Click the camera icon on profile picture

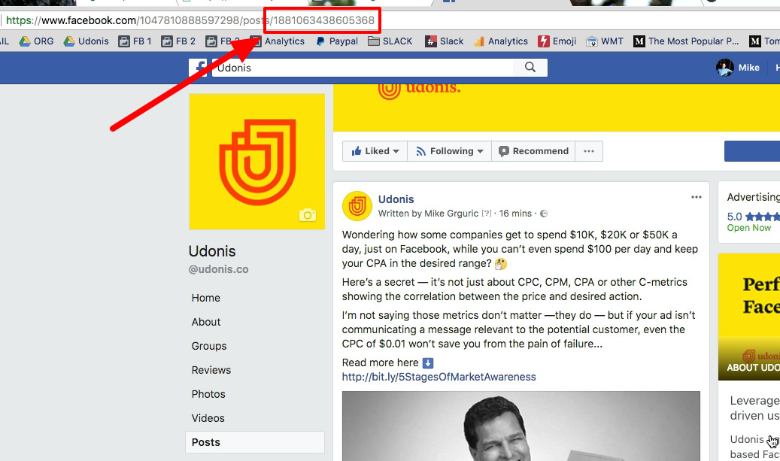click(x=308, y=215)
